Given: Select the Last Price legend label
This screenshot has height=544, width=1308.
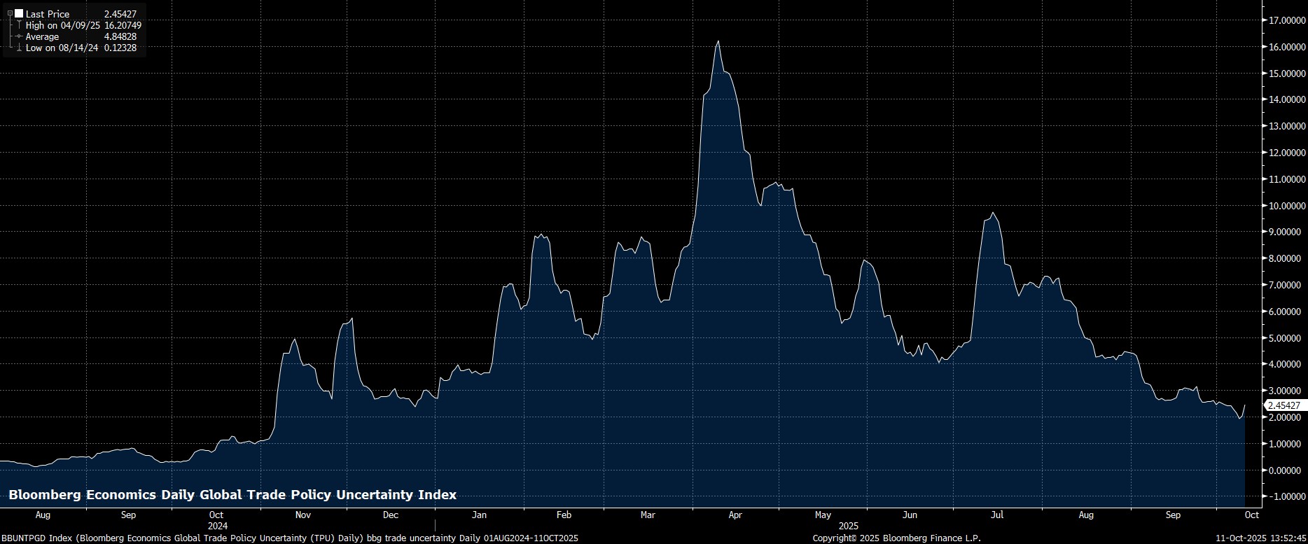Looking at the screenshot, I should pos(48,14).
